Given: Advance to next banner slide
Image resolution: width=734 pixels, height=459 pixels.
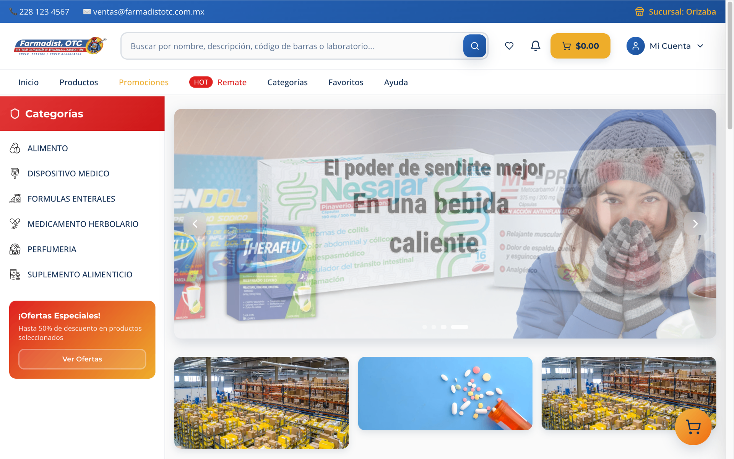Looking at the screenshot, I should pos(695,224).
